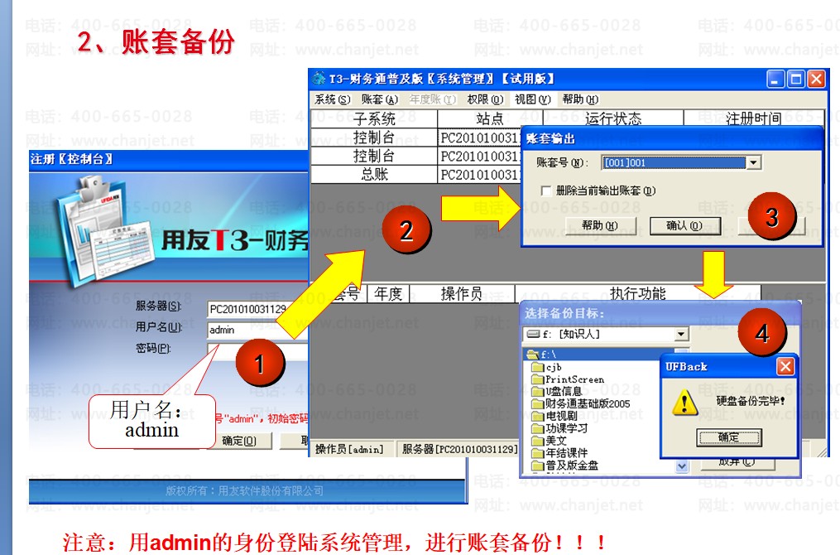The width and height of the screenshot is (840, 555).
Task: Open the 账套(A) menu
Action: 379,99
